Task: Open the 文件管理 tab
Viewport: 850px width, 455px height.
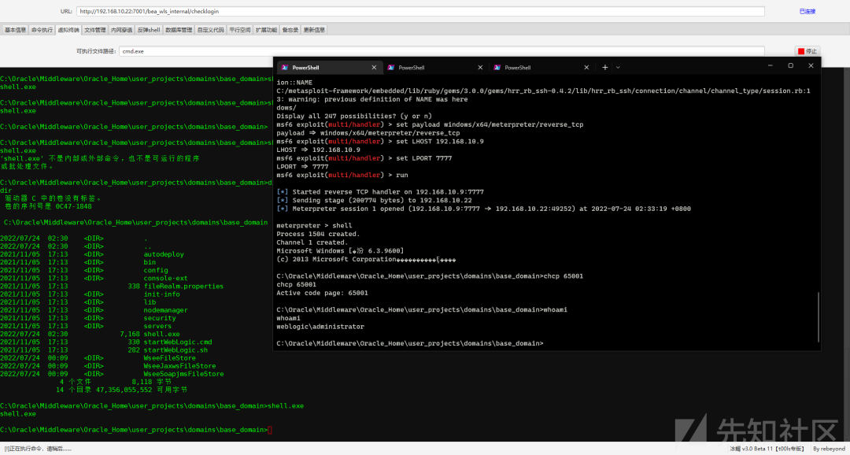Action: coord(95,30)
